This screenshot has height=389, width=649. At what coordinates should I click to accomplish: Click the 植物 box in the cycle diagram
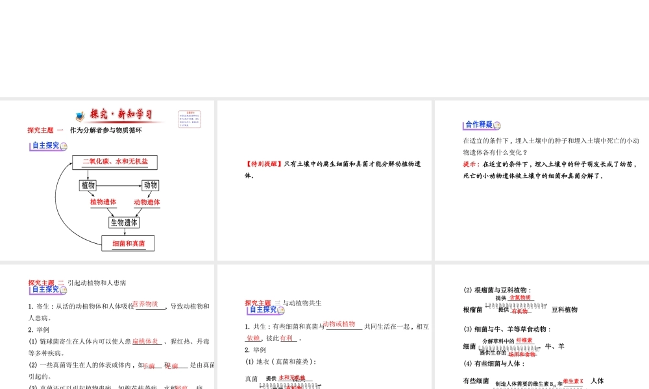coord(88,185)
